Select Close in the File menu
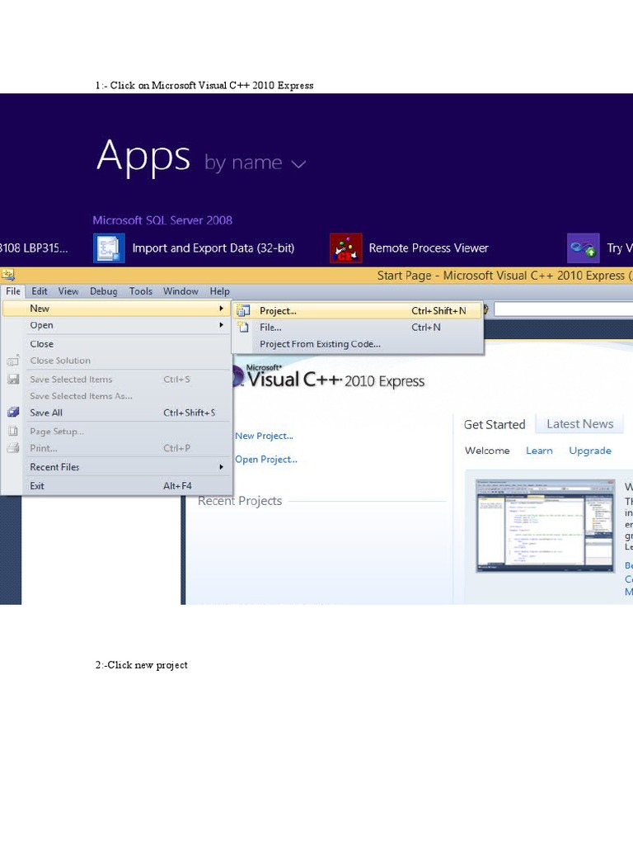This screenshot has width=633, height=845. point(117,344)
